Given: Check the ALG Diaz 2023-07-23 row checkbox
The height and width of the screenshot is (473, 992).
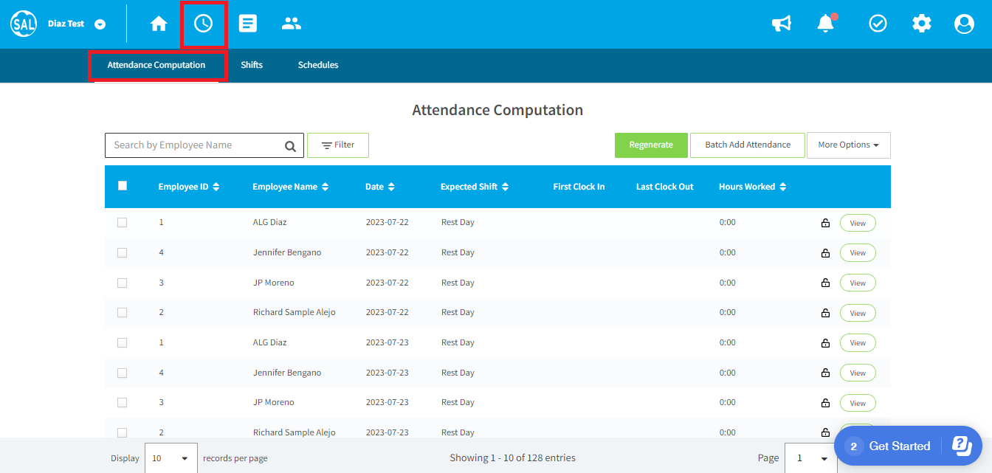Looking at the screenshot, I should 123,342.
